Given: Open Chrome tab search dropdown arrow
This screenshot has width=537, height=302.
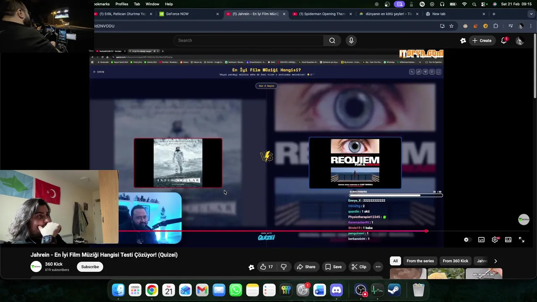Looking at the screenshot, I should point(532,14).
